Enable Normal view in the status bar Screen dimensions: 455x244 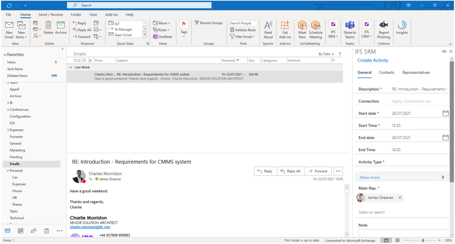(386, 240)
